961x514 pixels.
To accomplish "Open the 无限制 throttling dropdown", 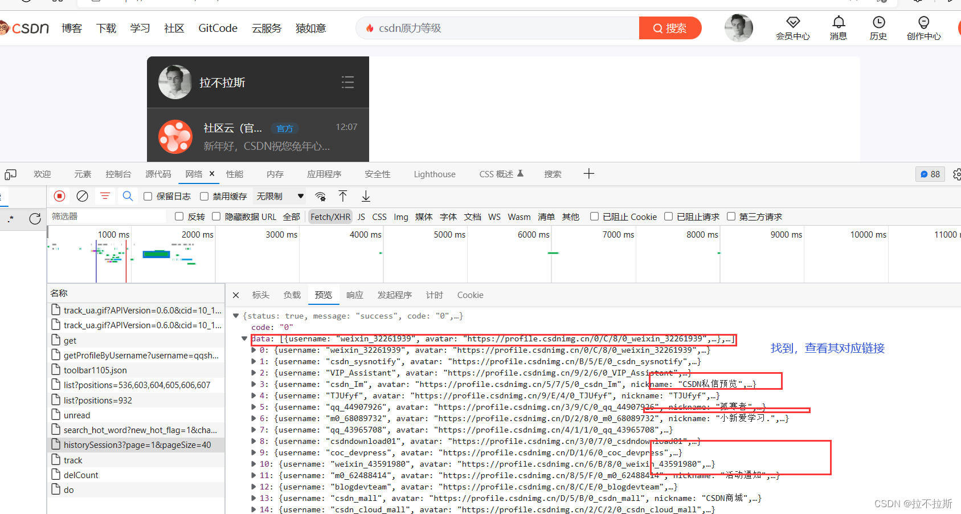I will (x=280, y=196).
